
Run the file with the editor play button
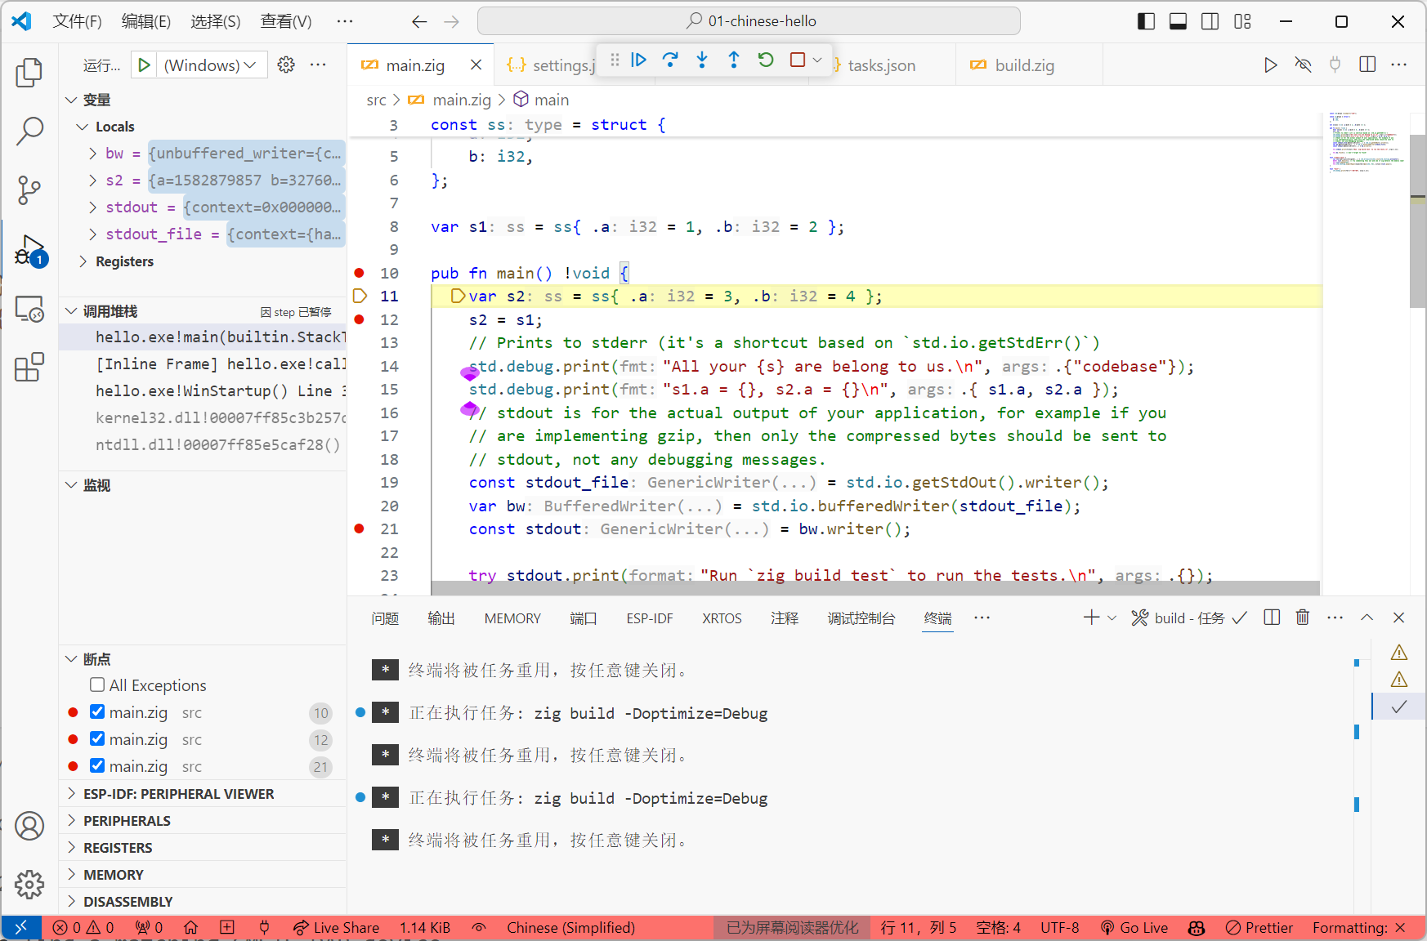click(1270, 65)
